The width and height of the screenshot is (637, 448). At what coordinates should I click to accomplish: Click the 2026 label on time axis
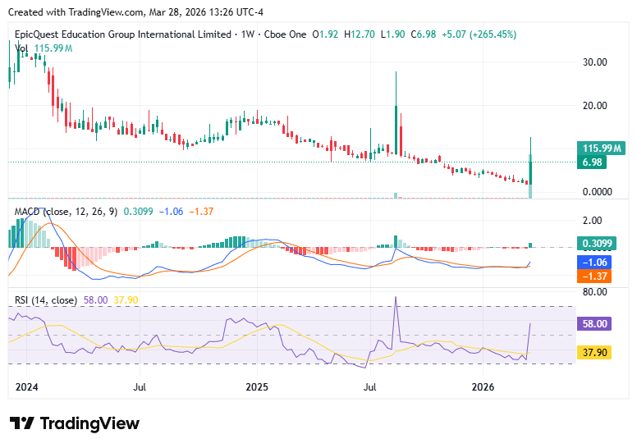[x=483, y=386]
